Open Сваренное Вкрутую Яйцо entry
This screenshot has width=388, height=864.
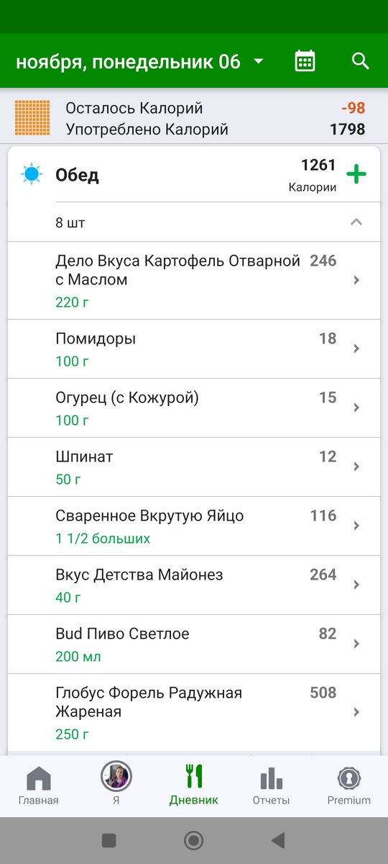pos(194,526)
